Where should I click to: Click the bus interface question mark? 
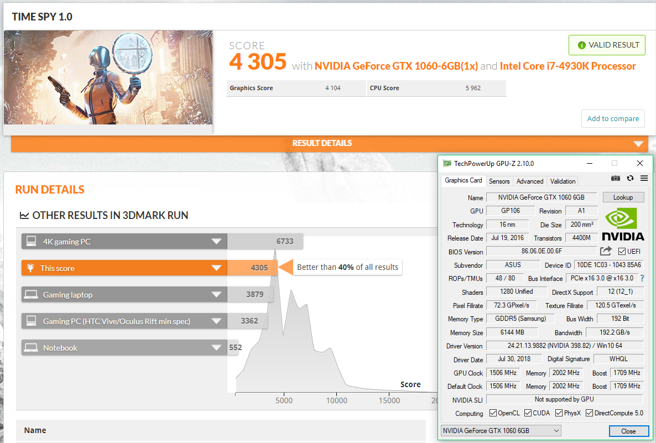click(x=642, y=278)
